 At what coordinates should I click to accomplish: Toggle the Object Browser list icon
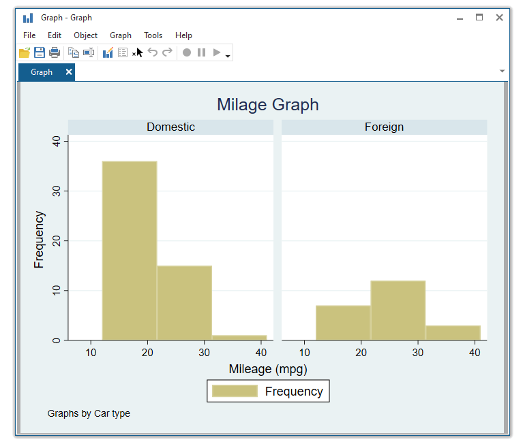(123, 52)
